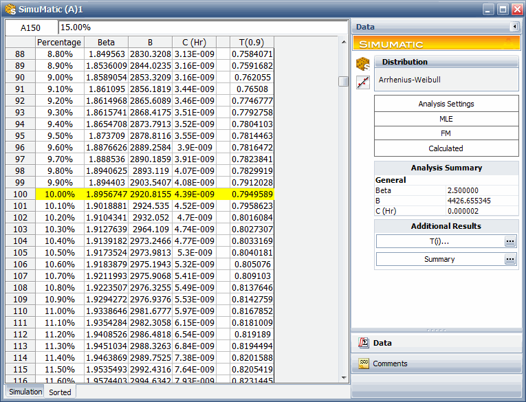This screenshot has width=526, height=402.
Task: Click B cell 2920.8155
Action: (x=151, y=194)
